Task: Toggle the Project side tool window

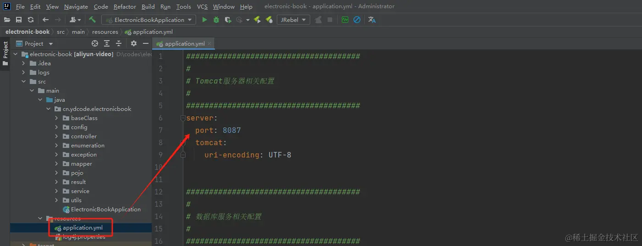Action: (x=5, y=53)
